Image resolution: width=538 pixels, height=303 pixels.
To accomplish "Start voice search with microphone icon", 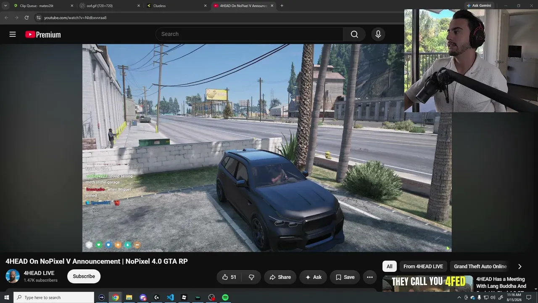I will pyautogui.click(x=378, y=34).
